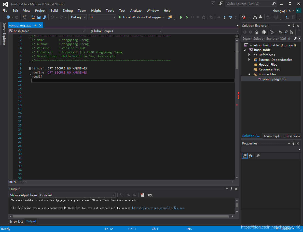The height and width of the screenshot is (232, 303).
Task: Toggle auto-hide pin on Solution Explorer
Action: 293,25
